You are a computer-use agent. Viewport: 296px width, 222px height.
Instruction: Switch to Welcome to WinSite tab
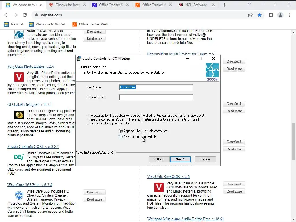coord(24,5)
